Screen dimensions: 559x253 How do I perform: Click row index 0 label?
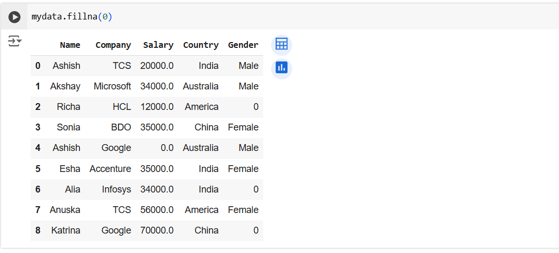click(38, 66)
